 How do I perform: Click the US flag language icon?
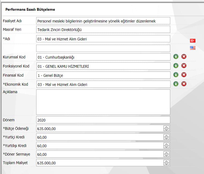(192, 48)
